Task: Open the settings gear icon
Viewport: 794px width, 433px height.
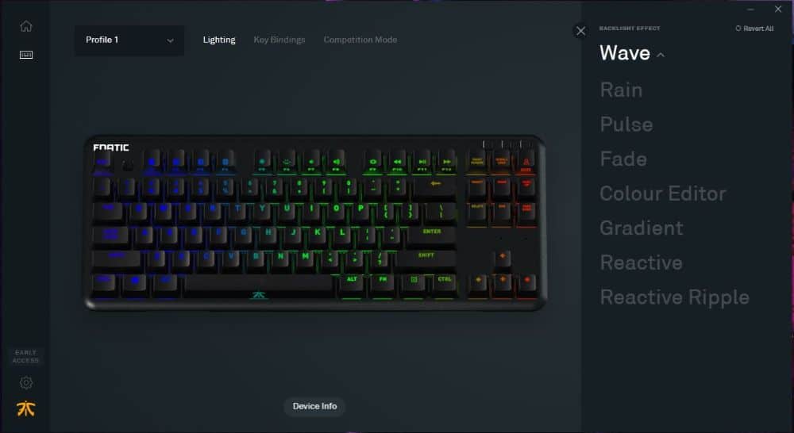Action: point(26,383)
